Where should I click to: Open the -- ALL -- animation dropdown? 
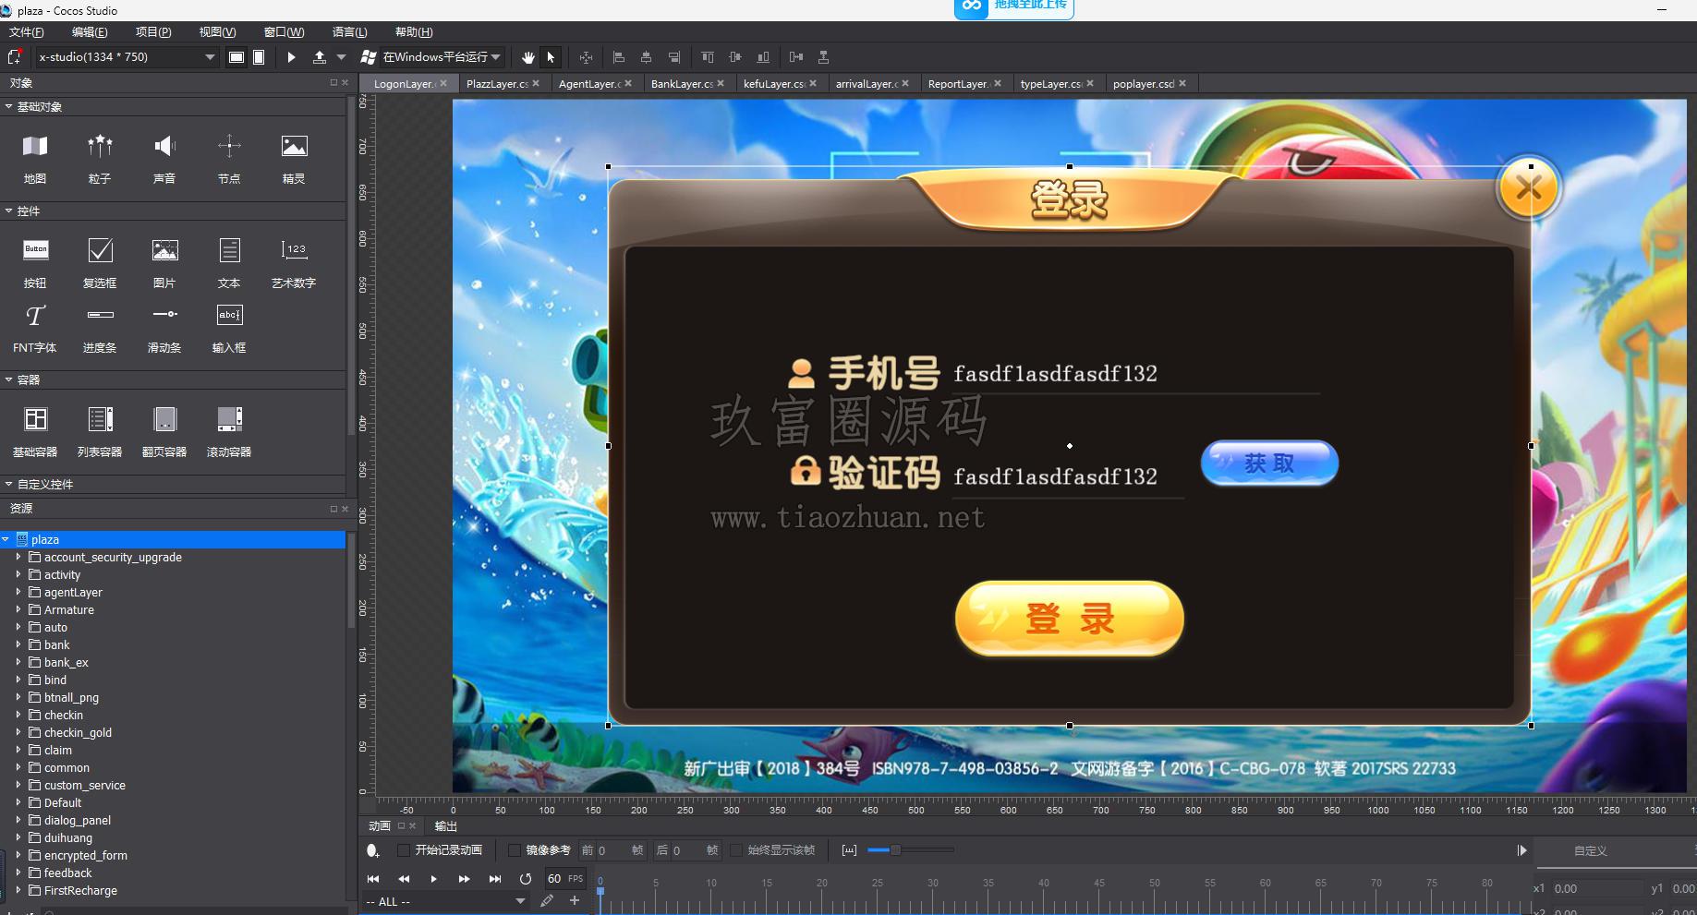pos(446,901)
